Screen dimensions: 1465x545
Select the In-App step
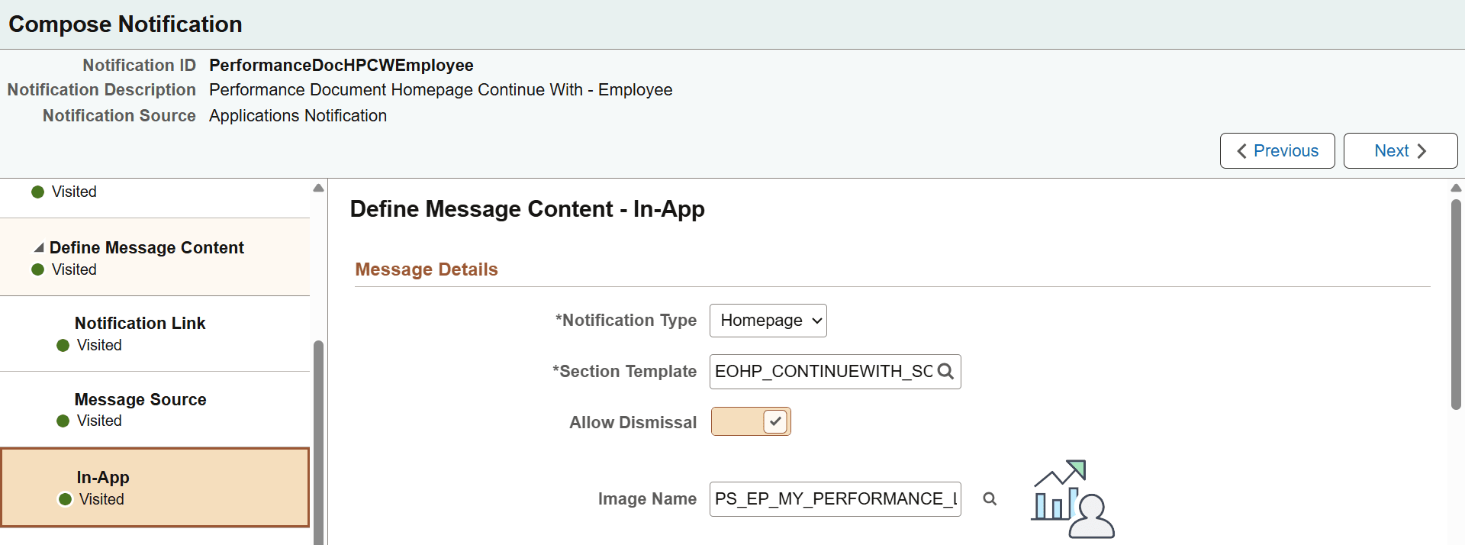coord(103,478)
